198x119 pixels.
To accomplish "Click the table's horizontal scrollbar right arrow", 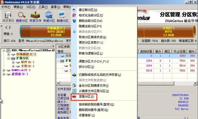I will click(x=195, y=83).
